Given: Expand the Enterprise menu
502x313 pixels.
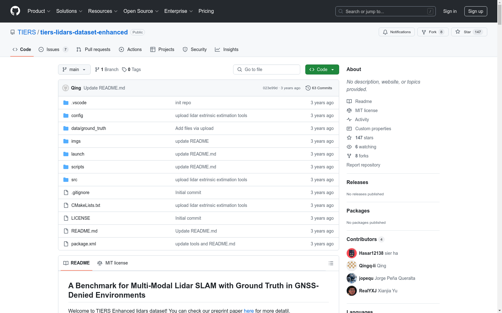Looking at the screenshot, I should click(x=179, y=11).
